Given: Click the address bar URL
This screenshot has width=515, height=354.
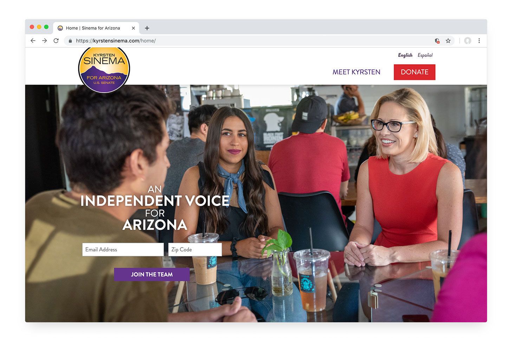Looking at the screenshot, I should (116, 41).
